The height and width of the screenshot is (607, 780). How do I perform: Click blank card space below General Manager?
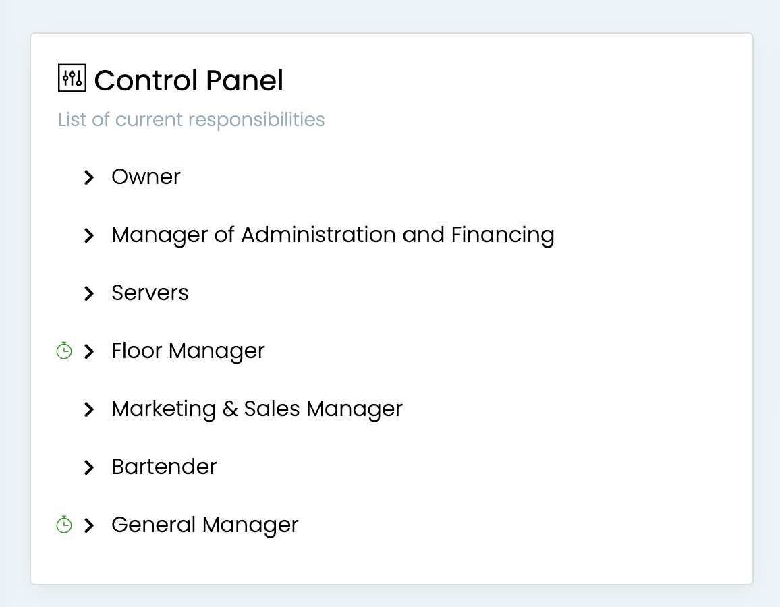click(391, 561)
